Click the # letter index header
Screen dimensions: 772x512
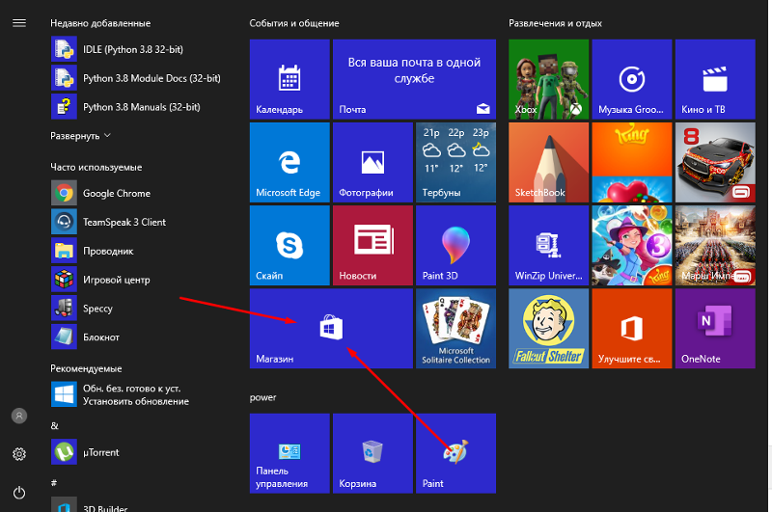(x=54, y=482)
